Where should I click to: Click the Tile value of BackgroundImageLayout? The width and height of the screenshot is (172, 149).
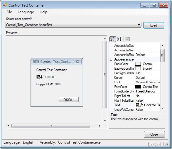click(138, 73)
